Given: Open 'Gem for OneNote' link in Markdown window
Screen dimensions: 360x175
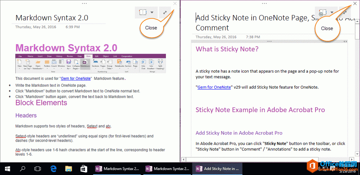Looking at the screenshot, I should tap(75, 79).
